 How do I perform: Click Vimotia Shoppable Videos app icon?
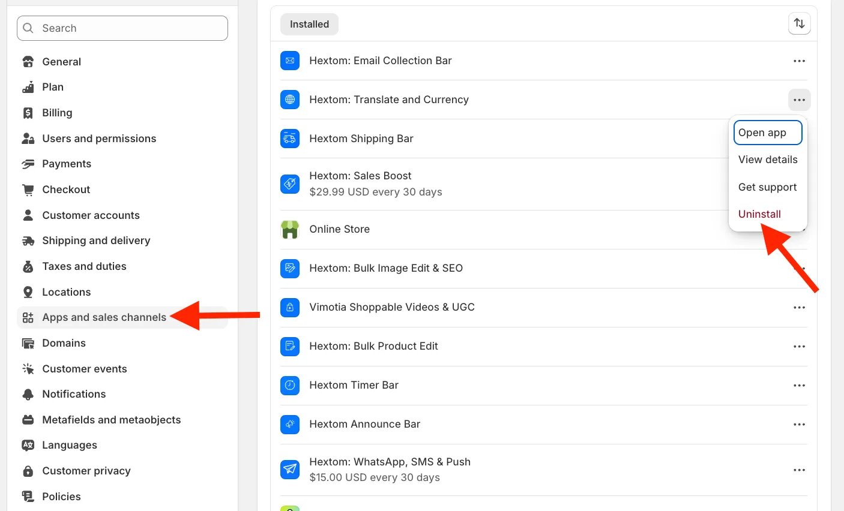(290, 307)
